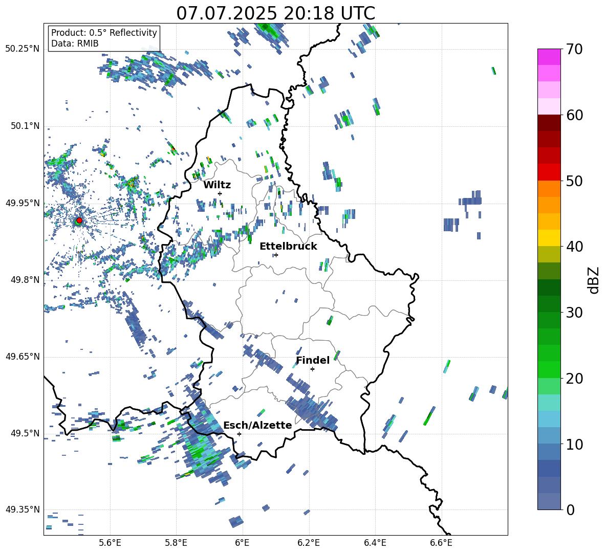Click the 49.5°N latitude label

click(25, 433)
